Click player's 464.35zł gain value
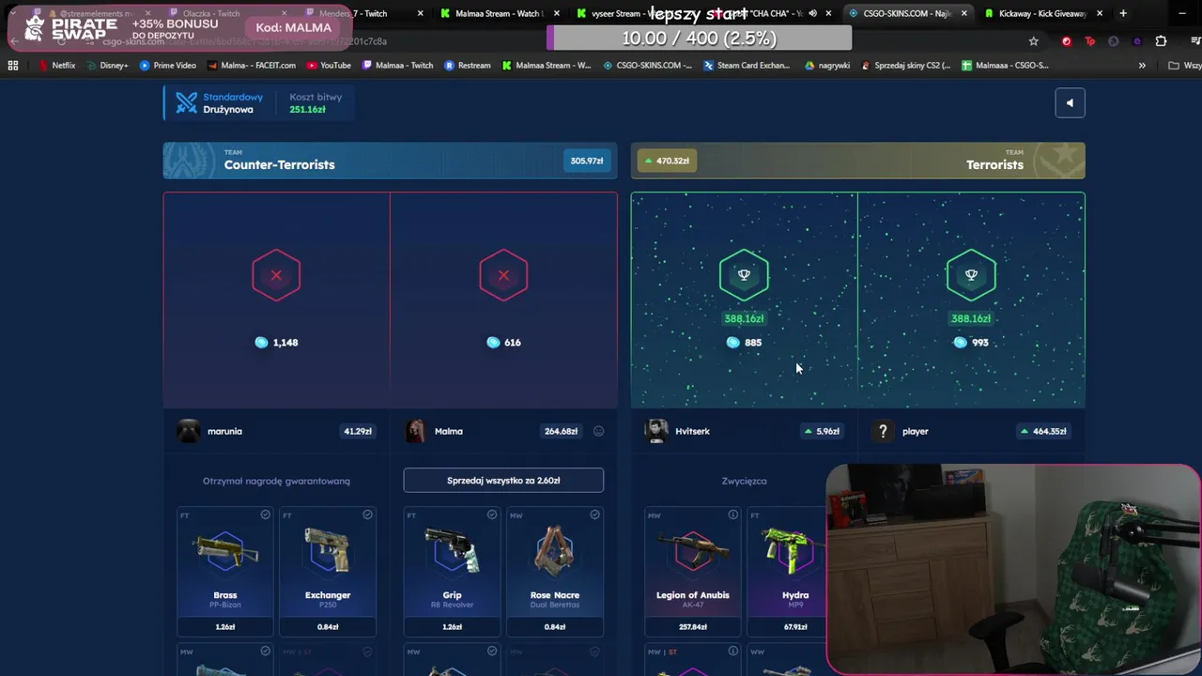The width and height of the screenshot is (1202, 676). tap(1043, 431)
